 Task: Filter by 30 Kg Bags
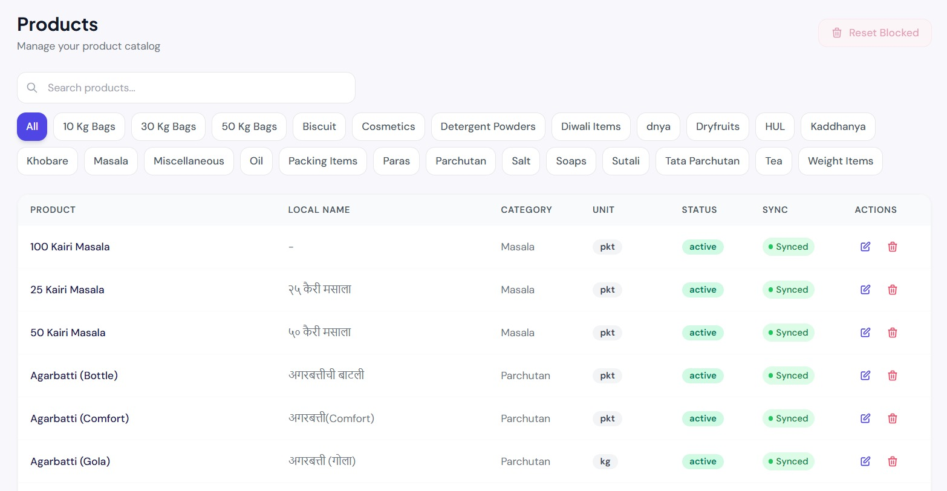(168, 126)
